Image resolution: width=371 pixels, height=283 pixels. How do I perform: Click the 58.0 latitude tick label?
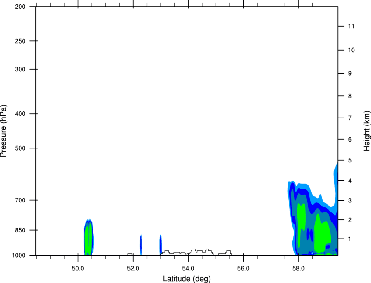point(299,269)
